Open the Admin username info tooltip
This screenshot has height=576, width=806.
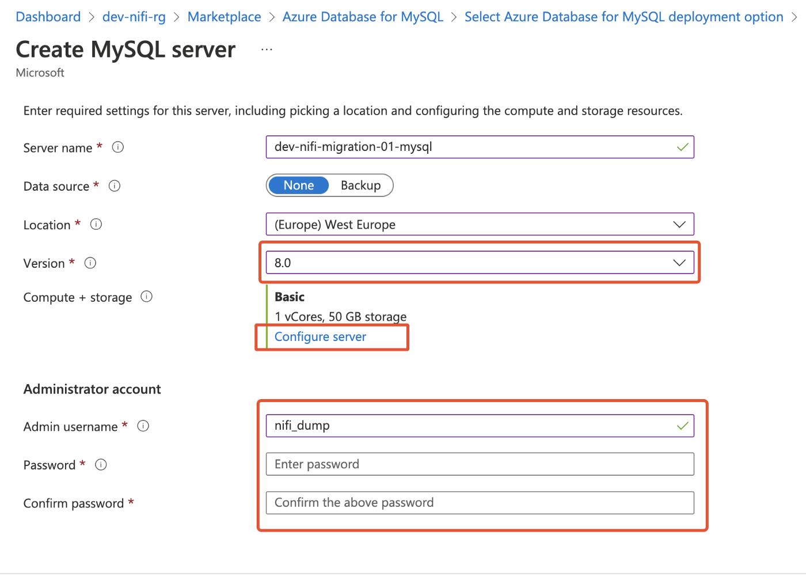pos(143,426)
